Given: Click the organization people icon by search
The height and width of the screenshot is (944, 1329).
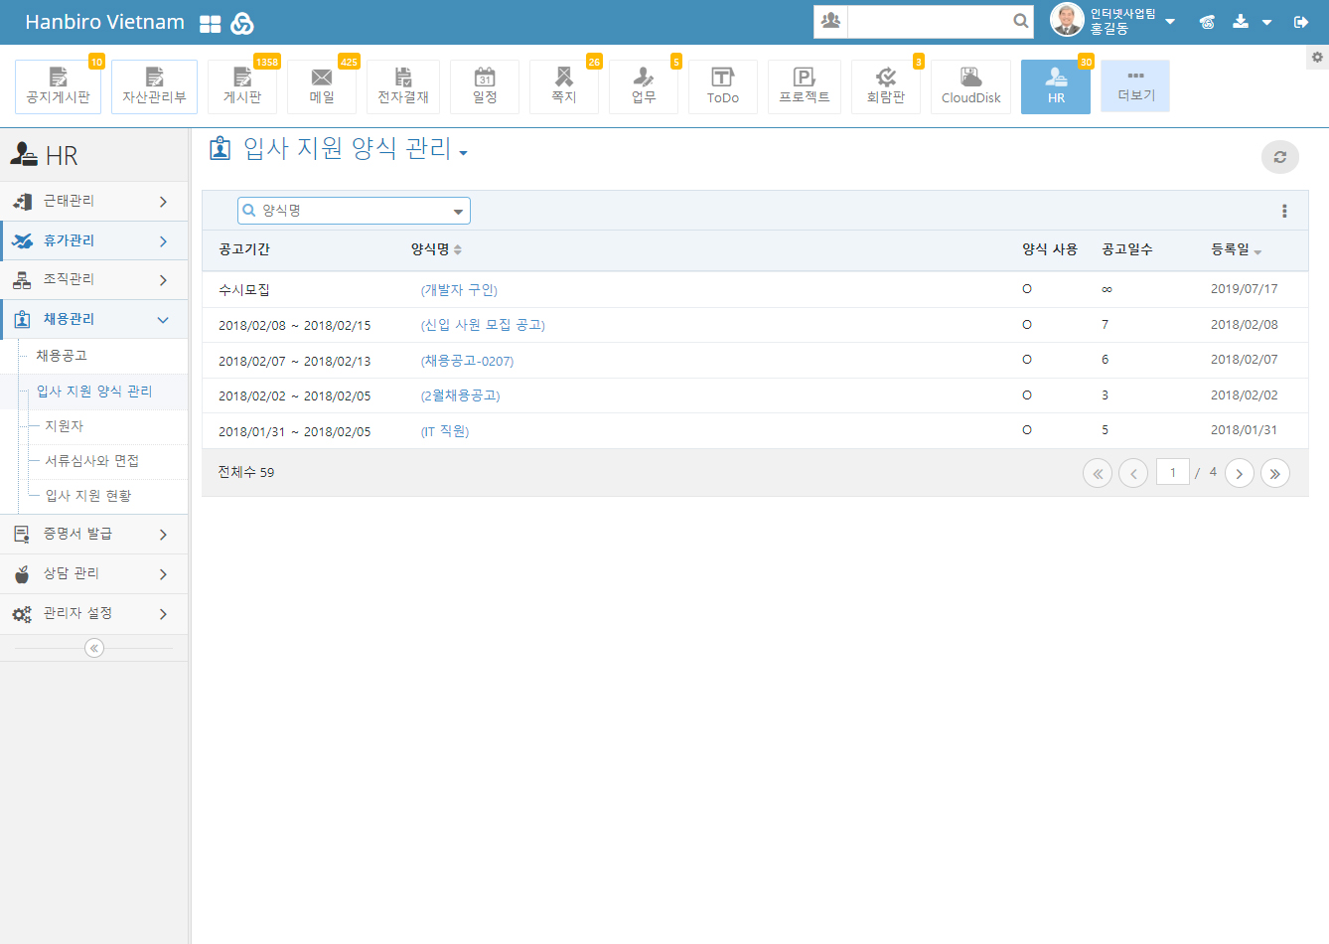Looking at the screenshot, I should [830, 21].
